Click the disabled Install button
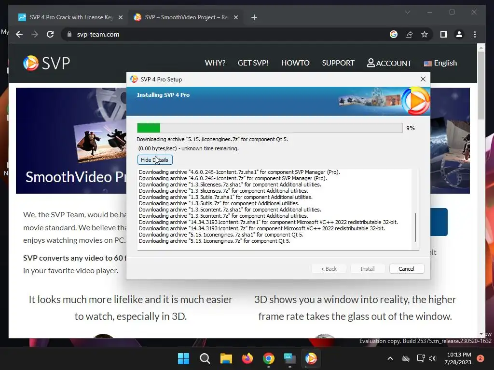The height and width of the screenshot is (370, 494). (x=367, y=269)
